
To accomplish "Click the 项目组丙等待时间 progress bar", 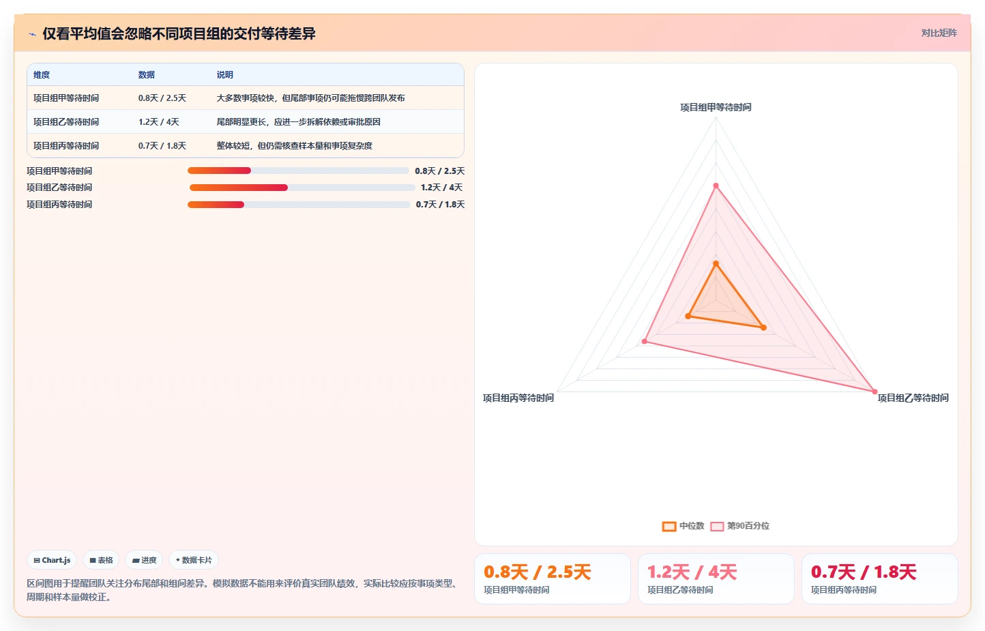I will click(299, 205).
